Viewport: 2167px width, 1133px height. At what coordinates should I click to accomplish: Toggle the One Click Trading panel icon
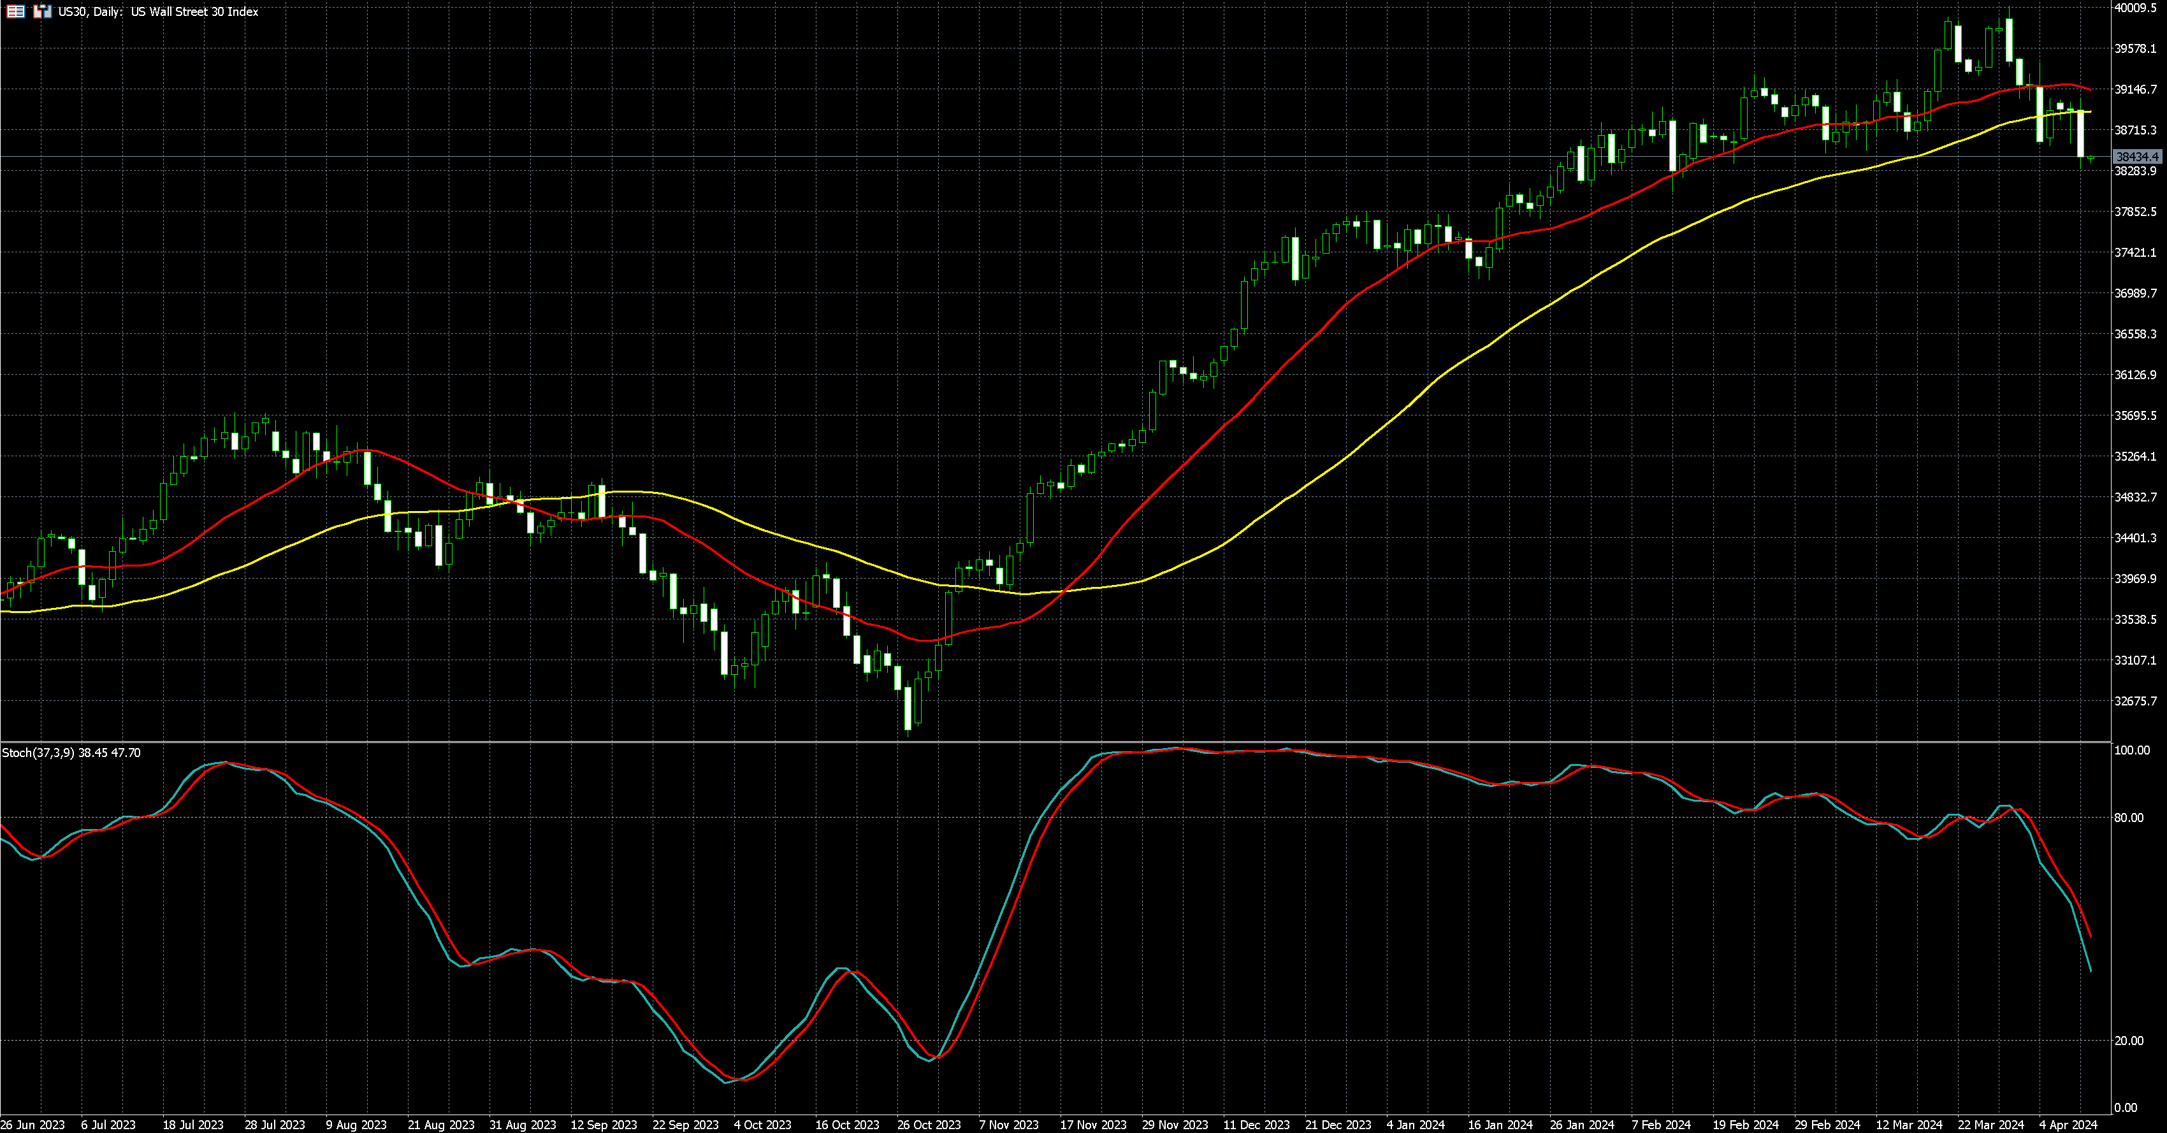(x=42, y=11)
